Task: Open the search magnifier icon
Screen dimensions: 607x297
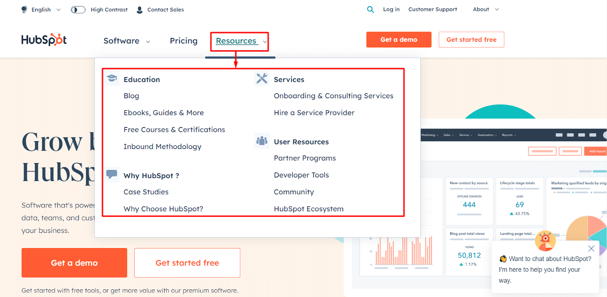Action: (x=370, y=9)
